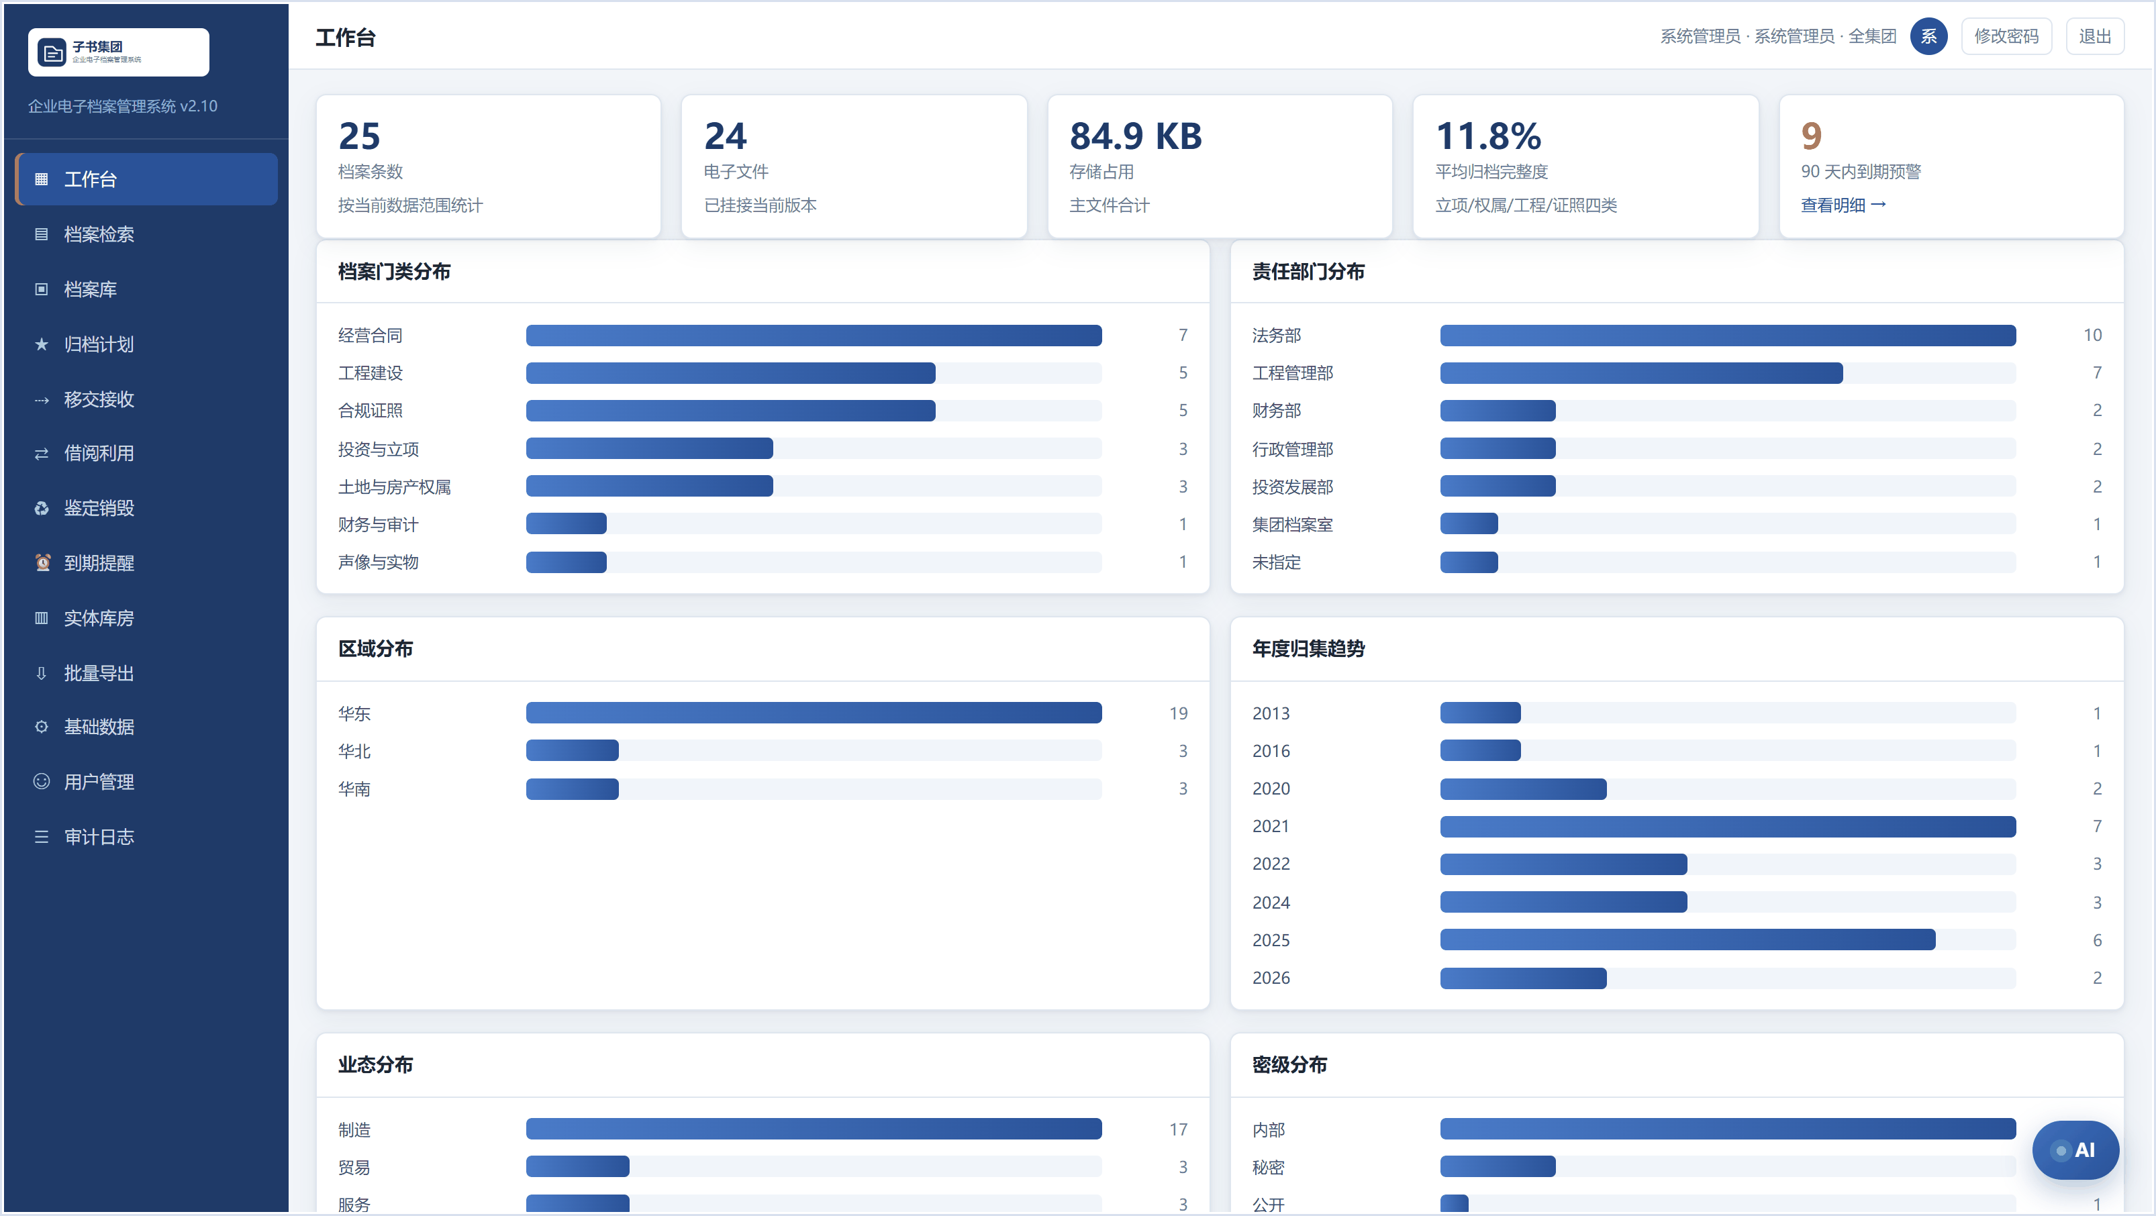Open 用户管理 menu entry
Screen dimensions: 2156x1216
pyautogui.click(x=146, y=782)
